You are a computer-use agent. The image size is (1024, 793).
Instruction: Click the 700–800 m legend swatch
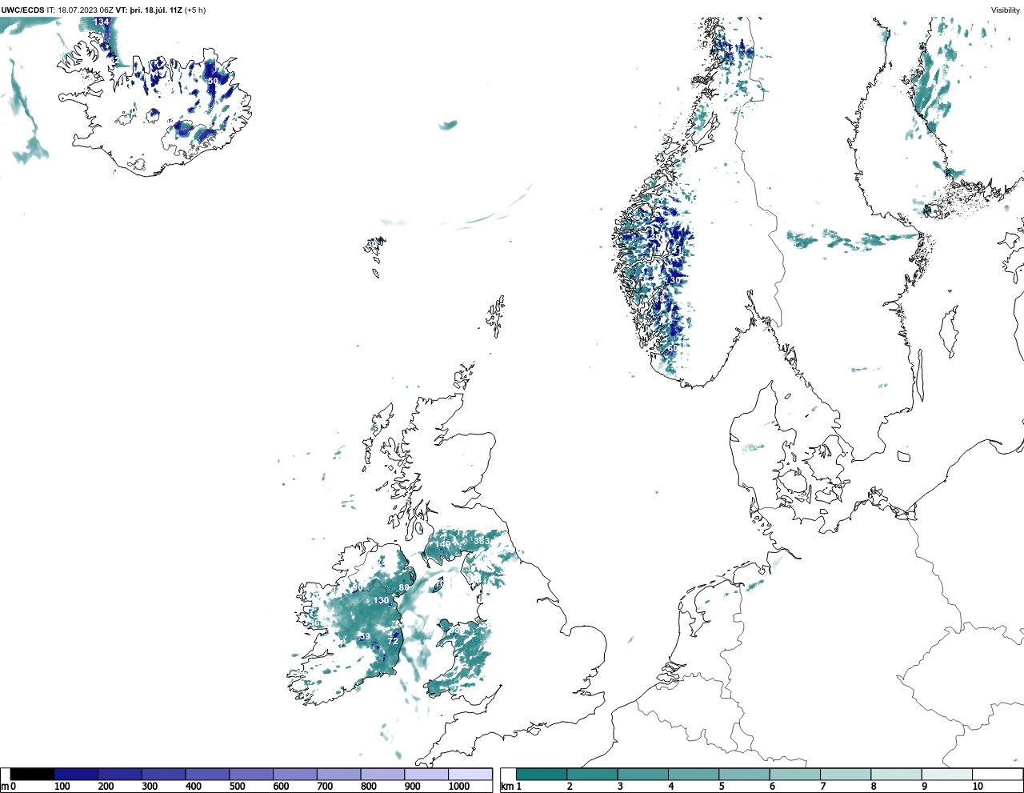(338, 774)
